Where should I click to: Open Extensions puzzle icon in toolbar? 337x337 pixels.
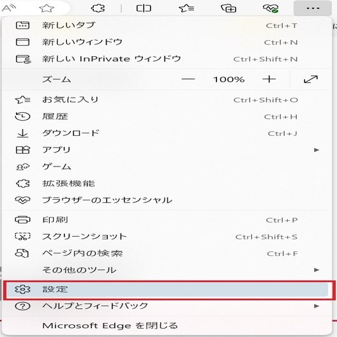[98, 8]
